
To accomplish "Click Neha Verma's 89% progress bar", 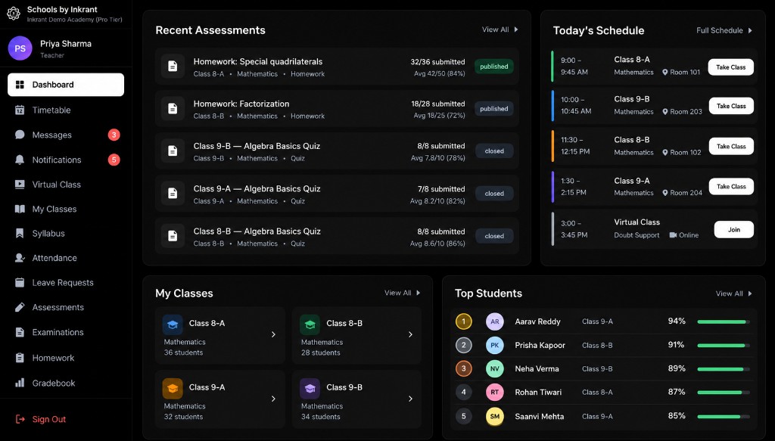I will click(x=724, y=369).
